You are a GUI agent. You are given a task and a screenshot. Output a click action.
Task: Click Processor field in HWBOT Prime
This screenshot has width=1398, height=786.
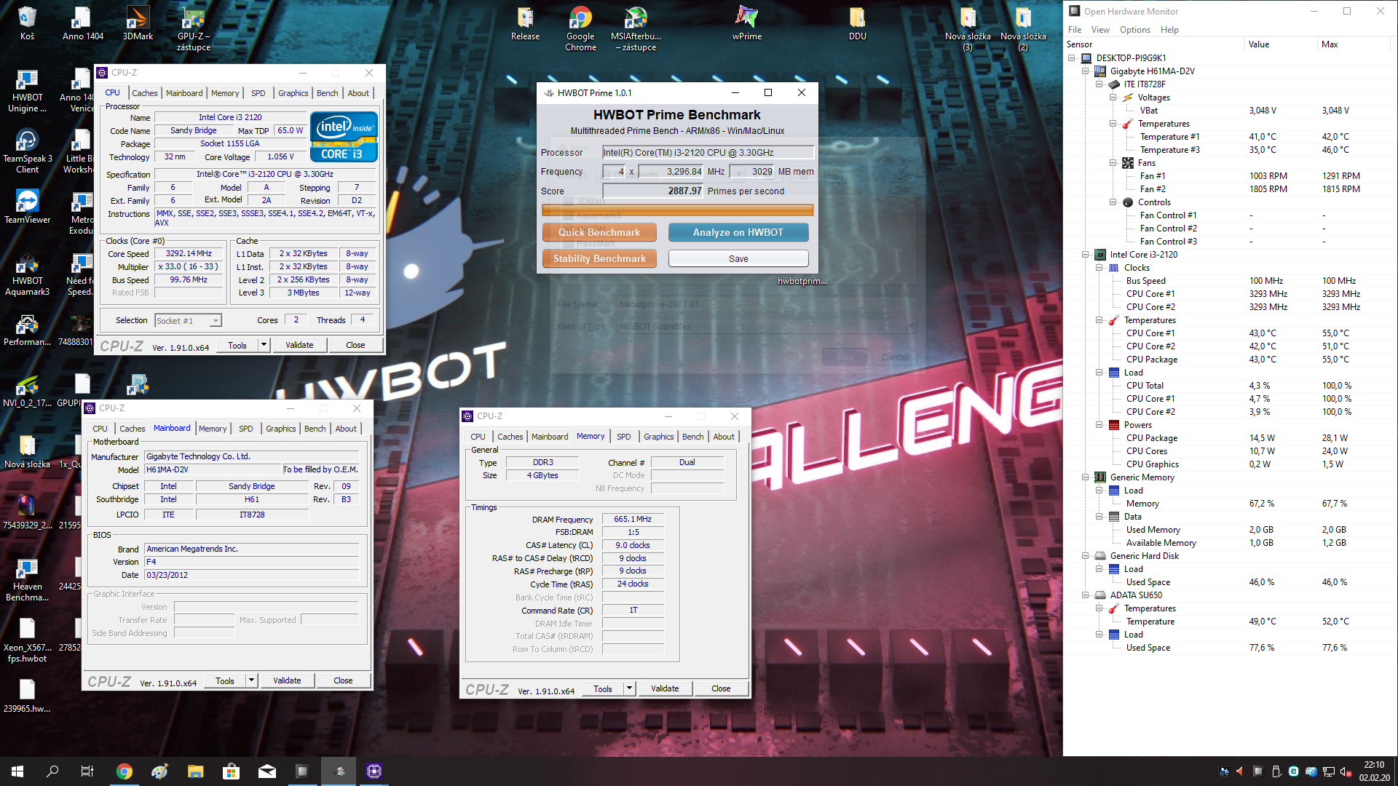[708, 152]
